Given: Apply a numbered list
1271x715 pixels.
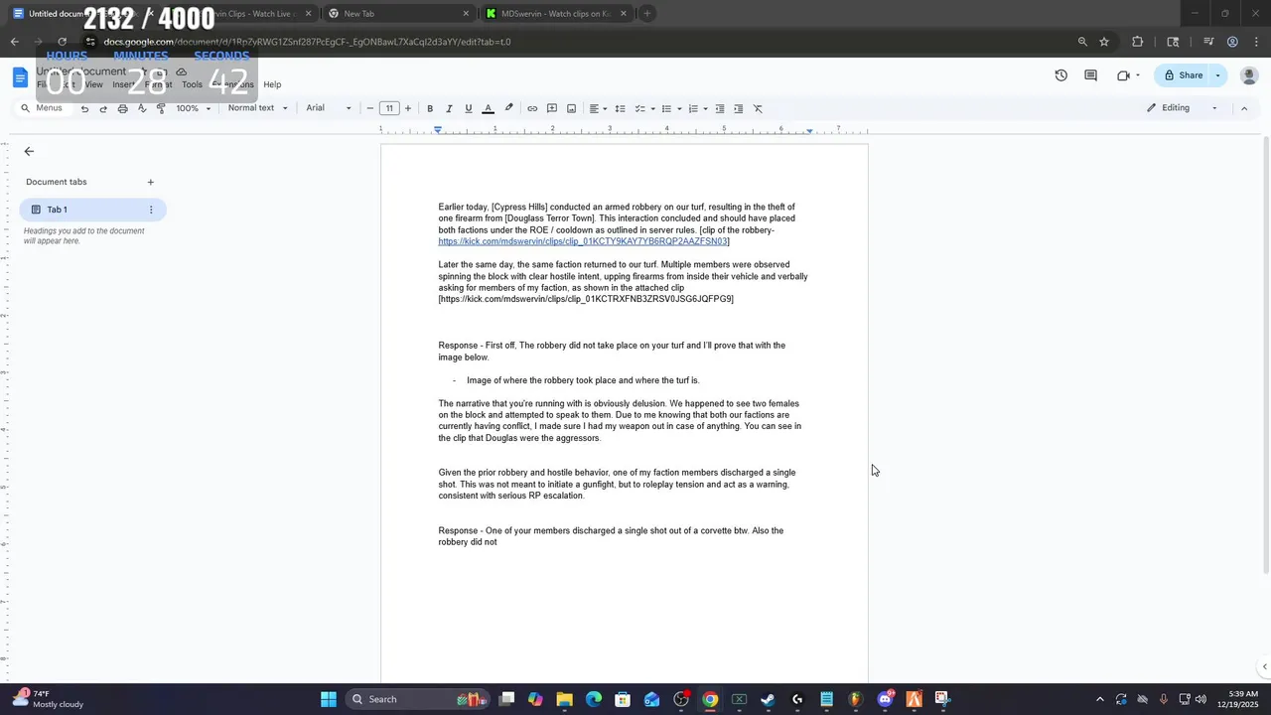Looking at the screenshot, I should point(693,108).
